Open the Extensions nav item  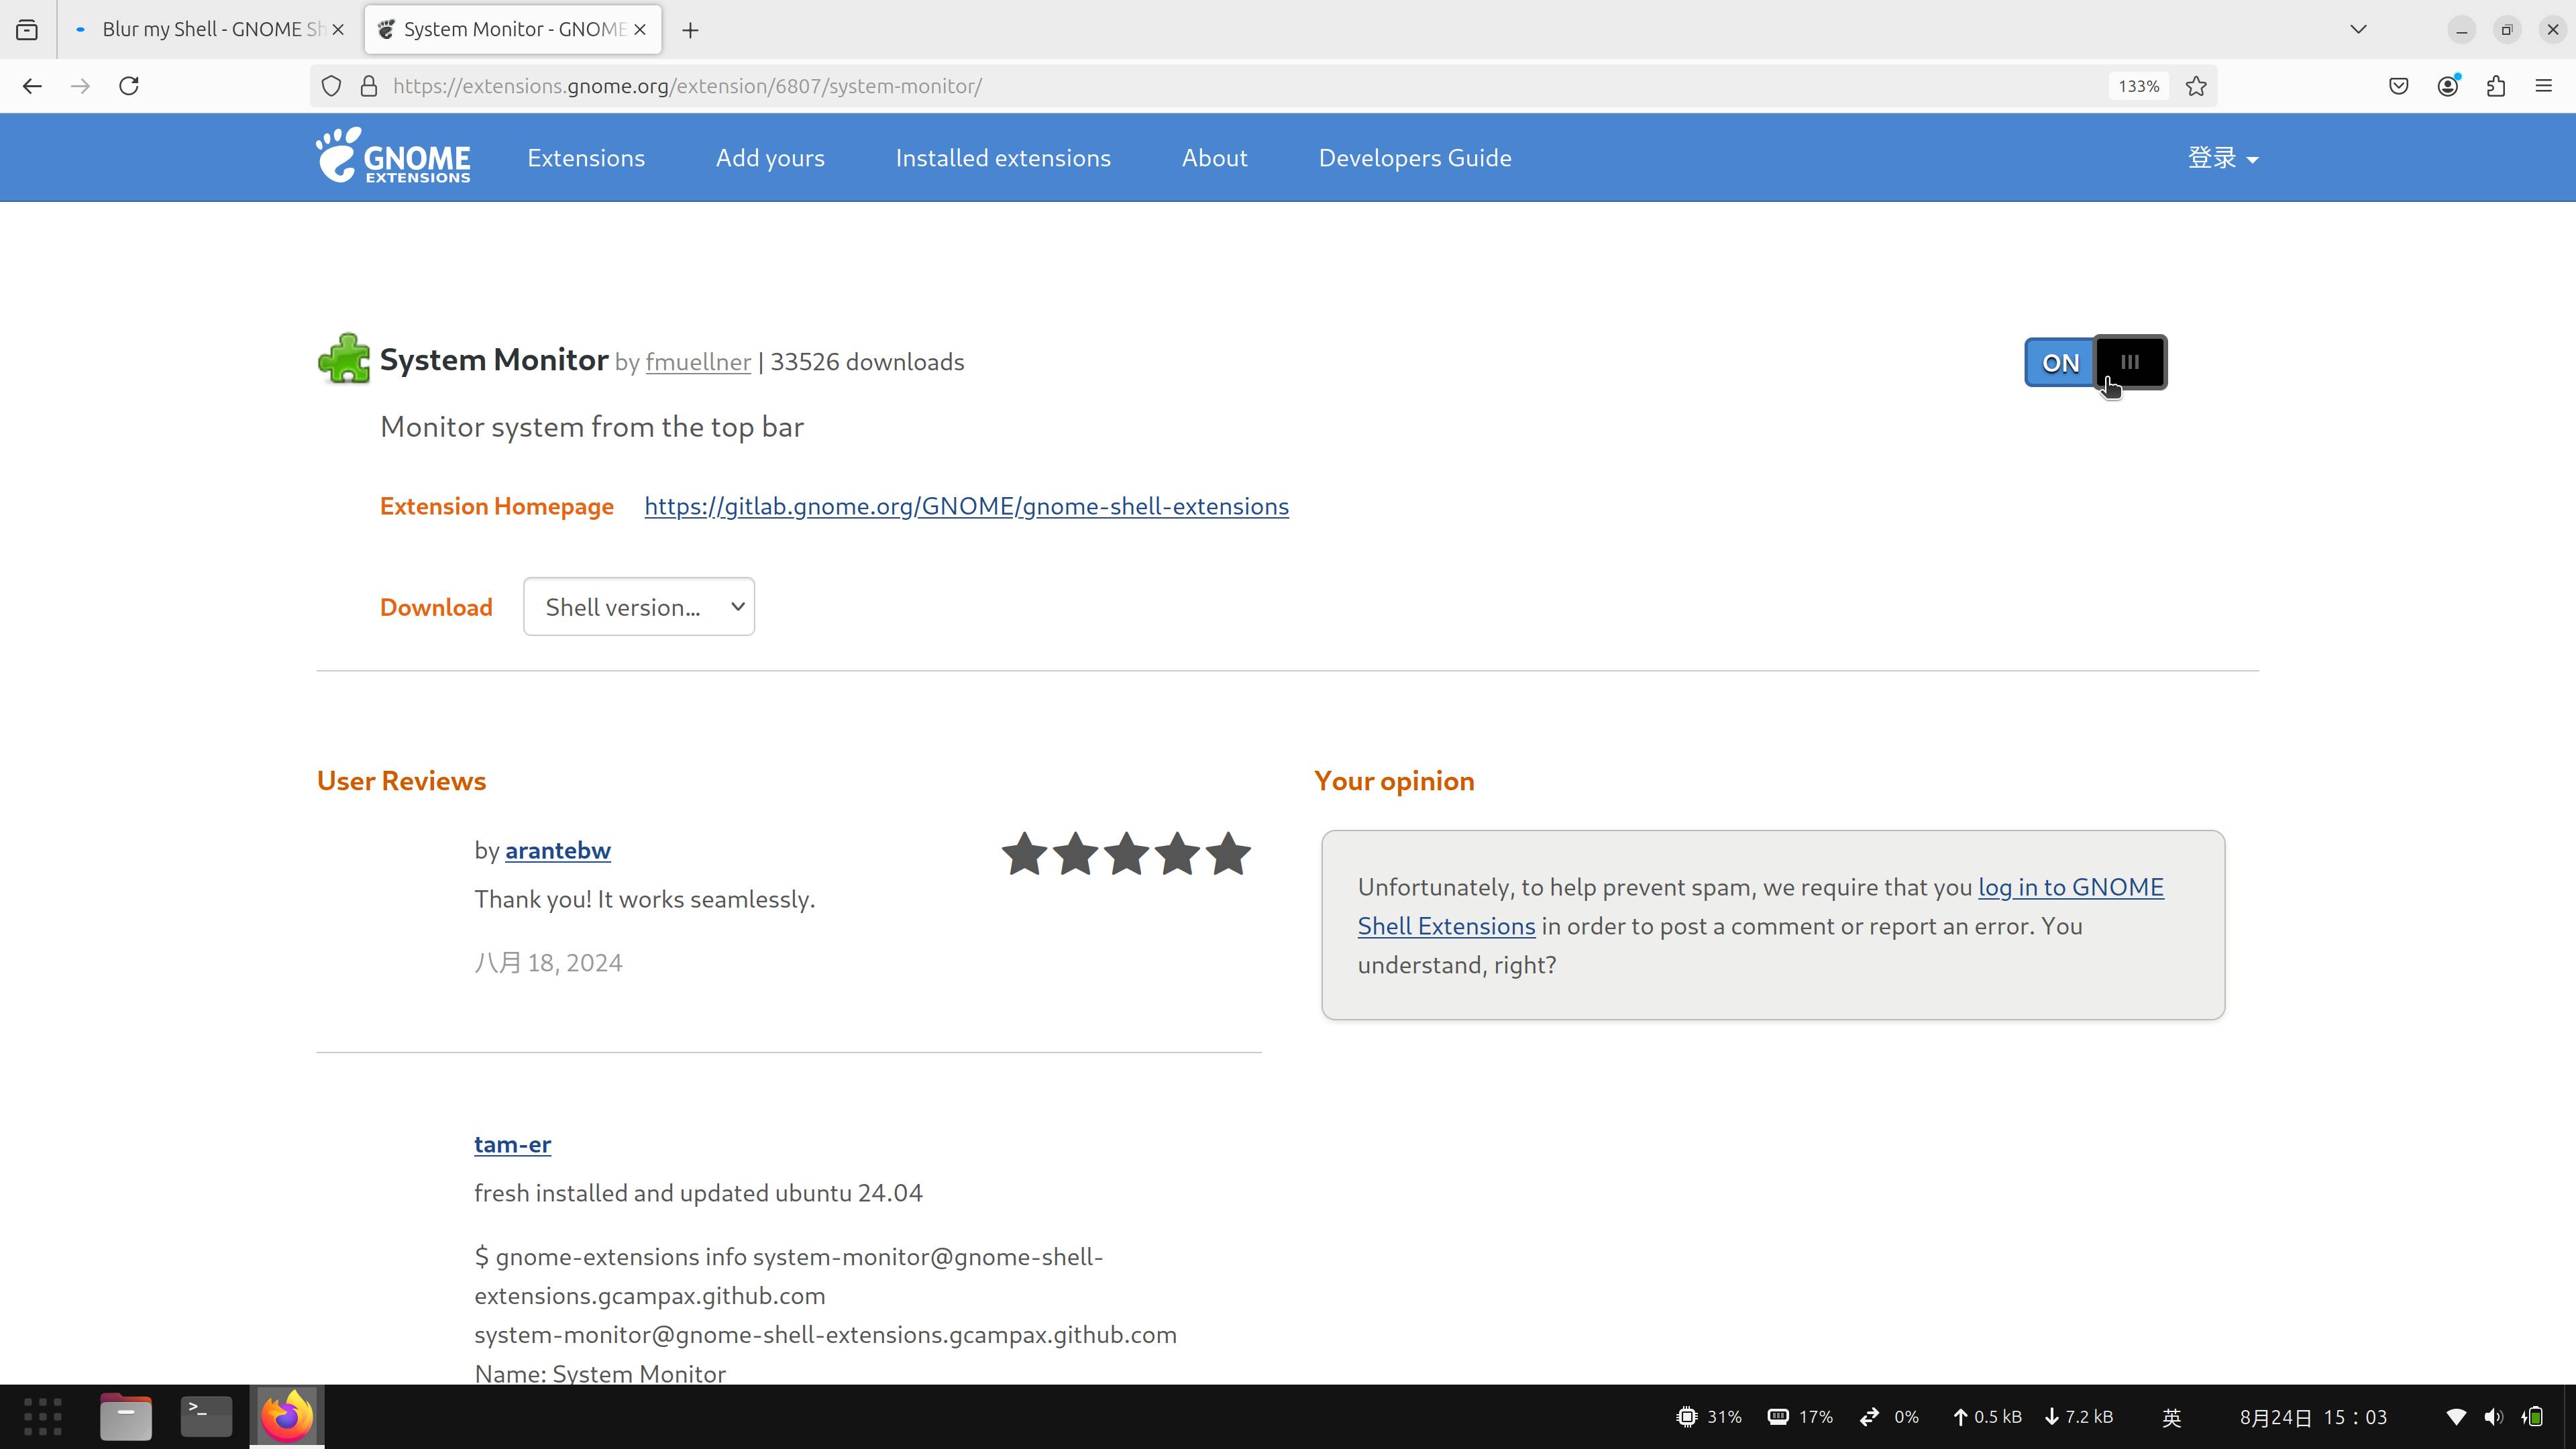click(x=586, y=158)
